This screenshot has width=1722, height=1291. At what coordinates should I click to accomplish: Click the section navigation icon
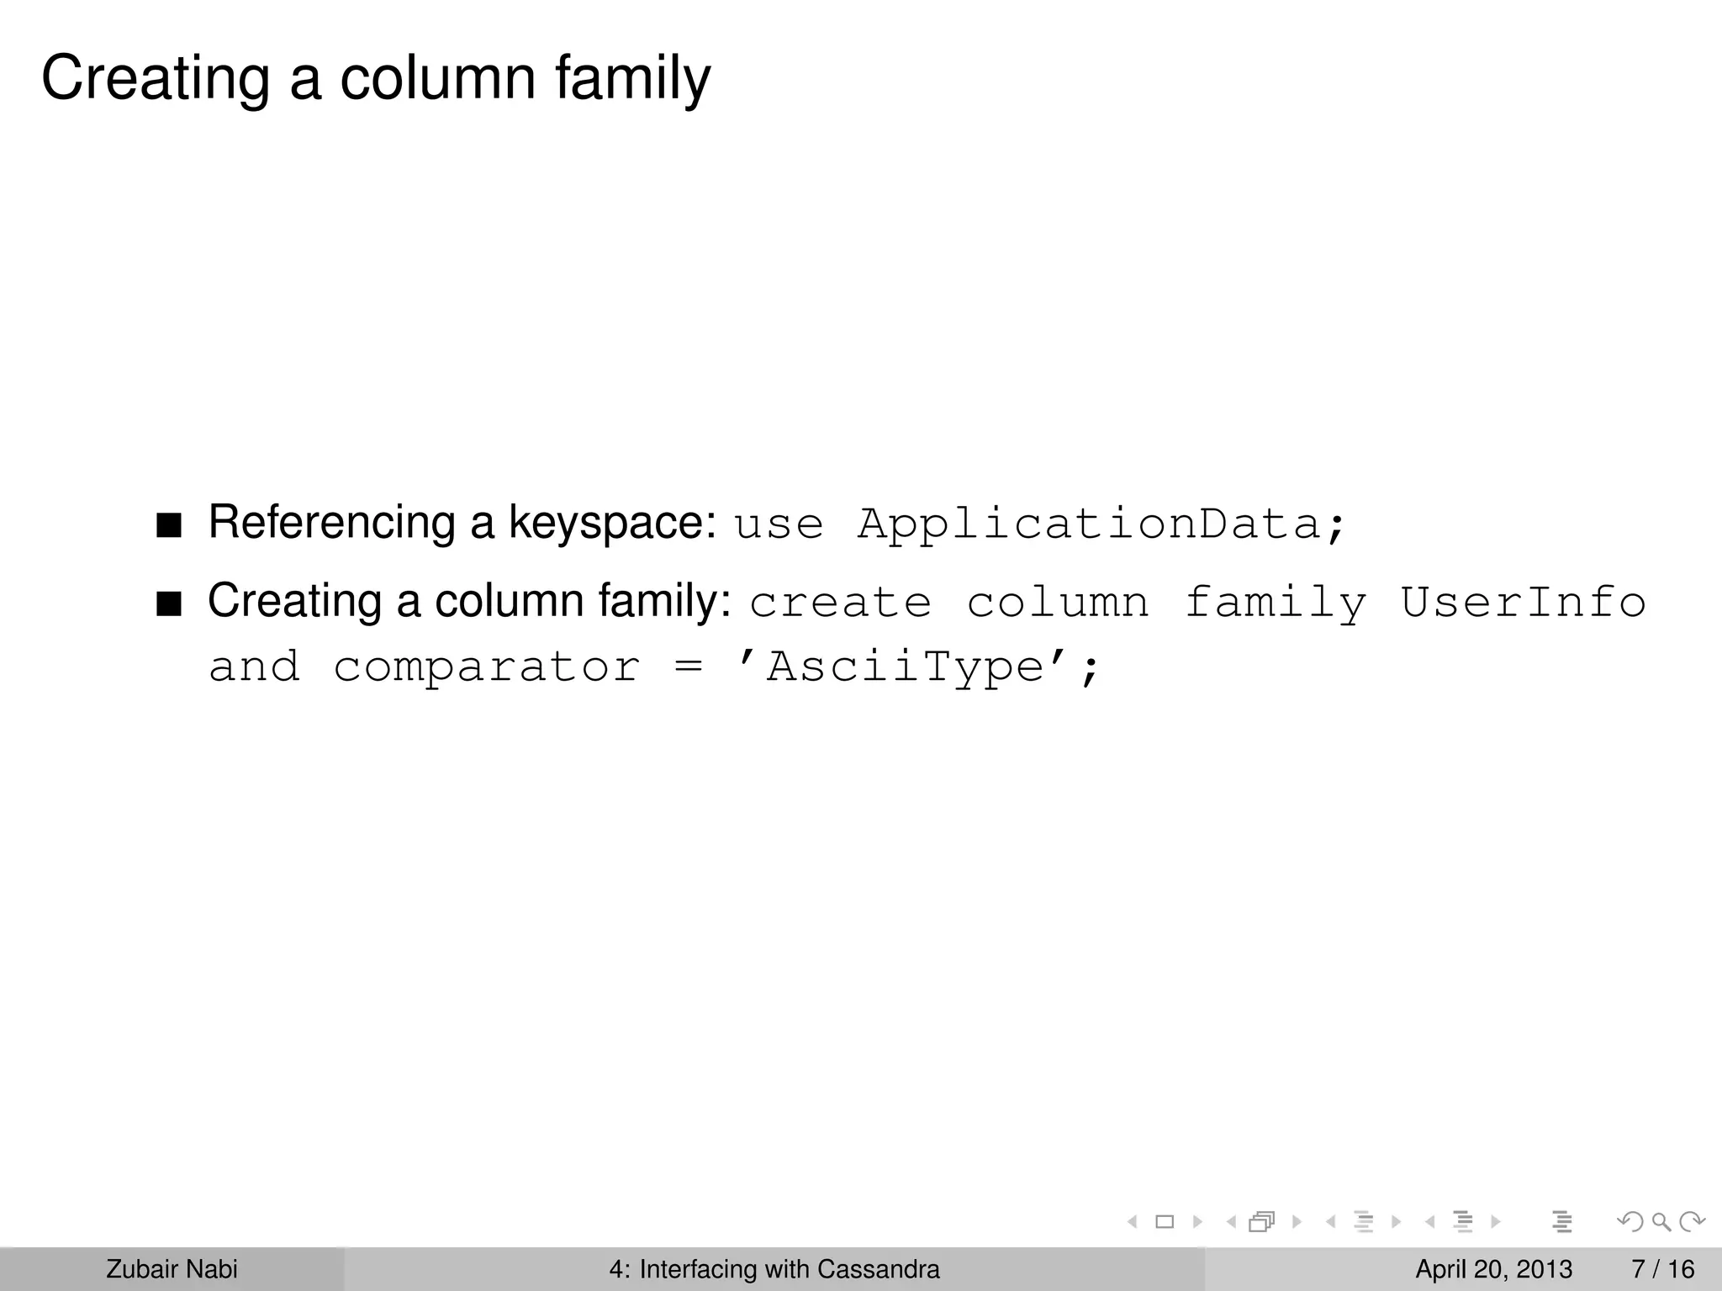point(1463,1222)
